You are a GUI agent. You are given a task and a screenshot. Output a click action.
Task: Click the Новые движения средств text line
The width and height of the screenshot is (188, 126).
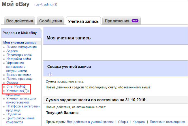coord(98,87)
